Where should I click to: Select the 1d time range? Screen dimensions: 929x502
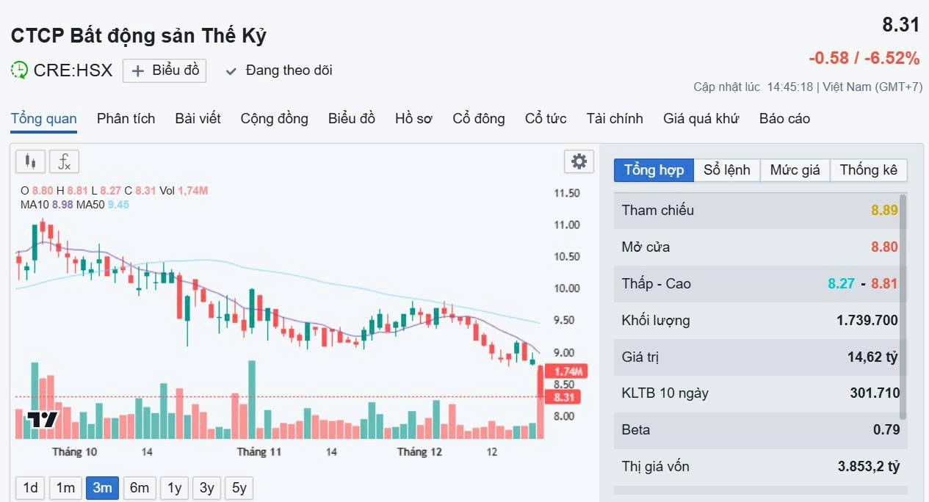[30, 487]
